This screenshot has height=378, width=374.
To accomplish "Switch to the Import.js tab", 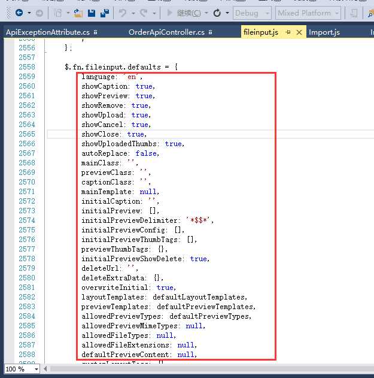I will (324, 32).
